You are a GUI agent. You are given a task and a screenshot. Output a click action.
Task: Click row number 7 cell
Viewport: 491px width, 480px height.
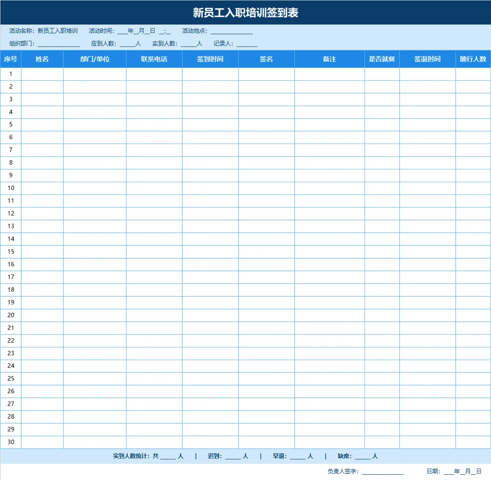(x=11, y=150)
